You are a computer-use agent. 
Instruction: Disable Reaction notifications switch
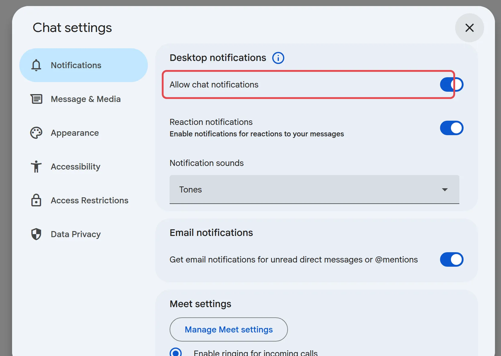(x=452, y=128)
